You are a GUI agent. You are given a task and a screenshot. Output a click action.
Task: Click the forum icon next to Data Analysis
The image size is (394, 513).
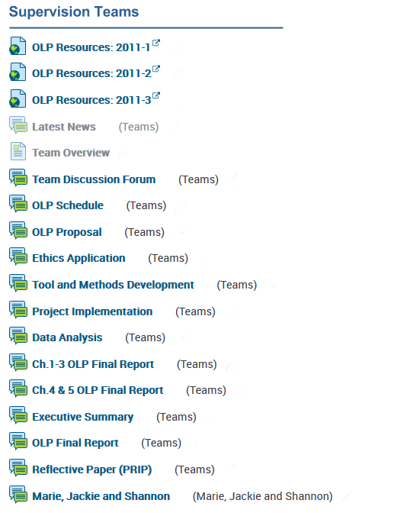click(18, 336)
